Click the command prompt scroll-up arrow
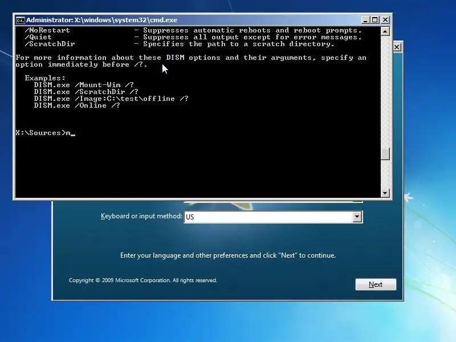The width and height of the screenshot is (456, 342). pyautogui.click(x=385, y=31)
